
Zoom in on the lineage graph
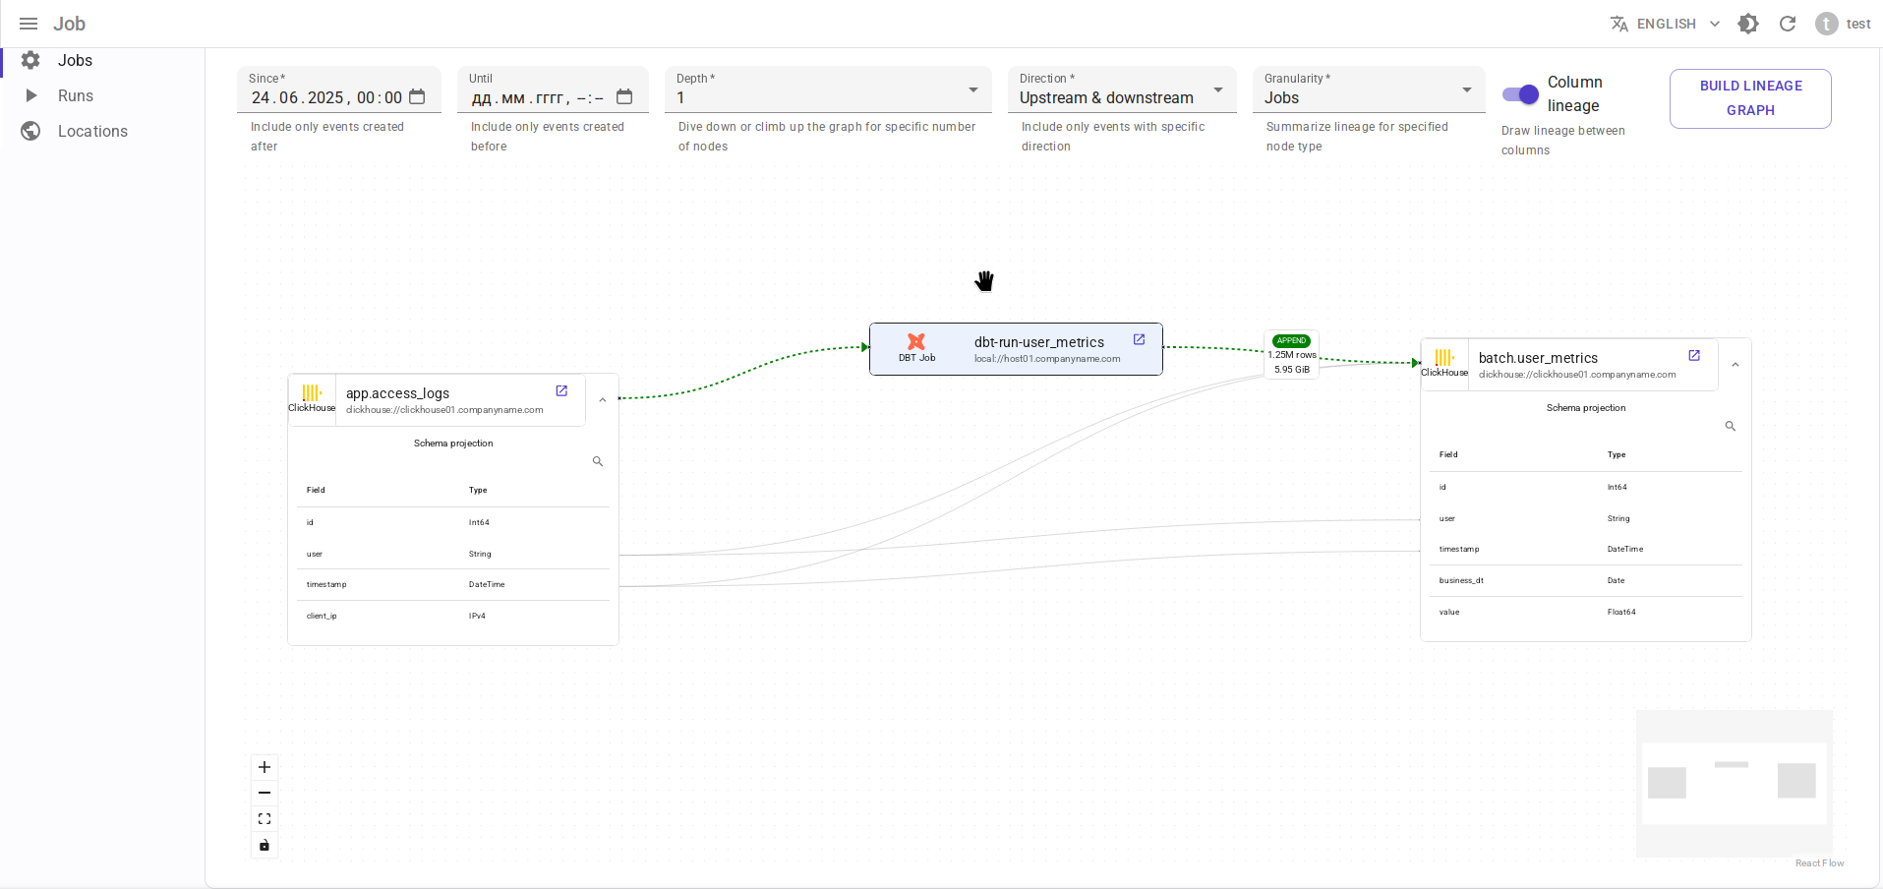coord(265,767)
